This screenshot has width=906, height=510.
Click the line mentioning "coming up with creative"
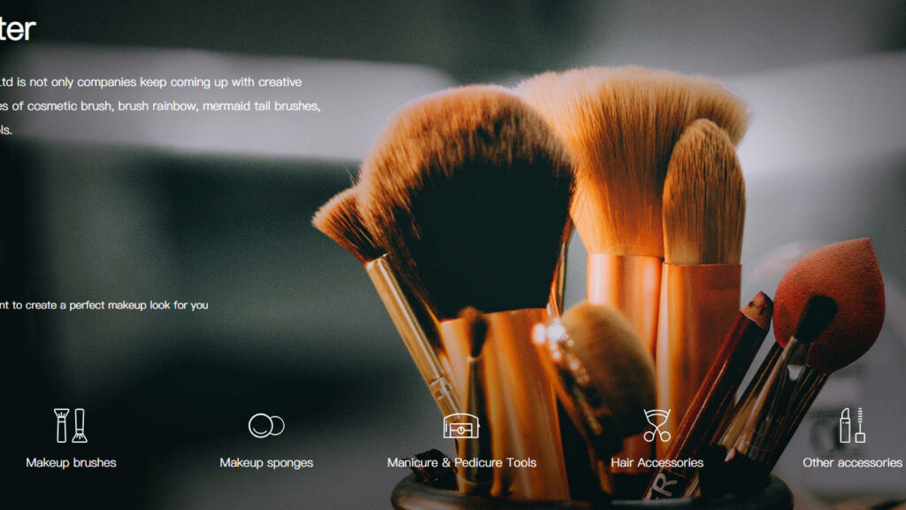pos(150,82)
